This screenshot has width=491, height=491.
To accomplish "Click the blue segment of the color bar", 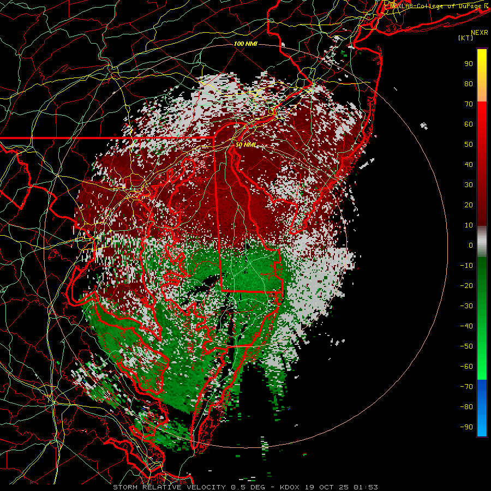I will coord(482,408).
